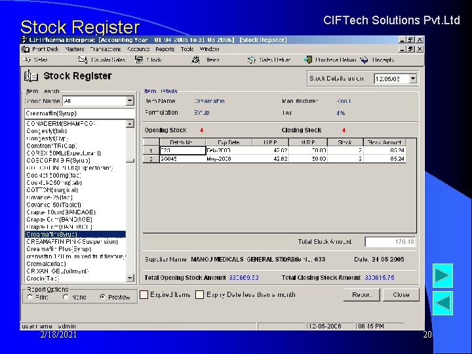Click the item list scrollbar thumb
This screenshot has width=472, height=354.
coord(130,161)
